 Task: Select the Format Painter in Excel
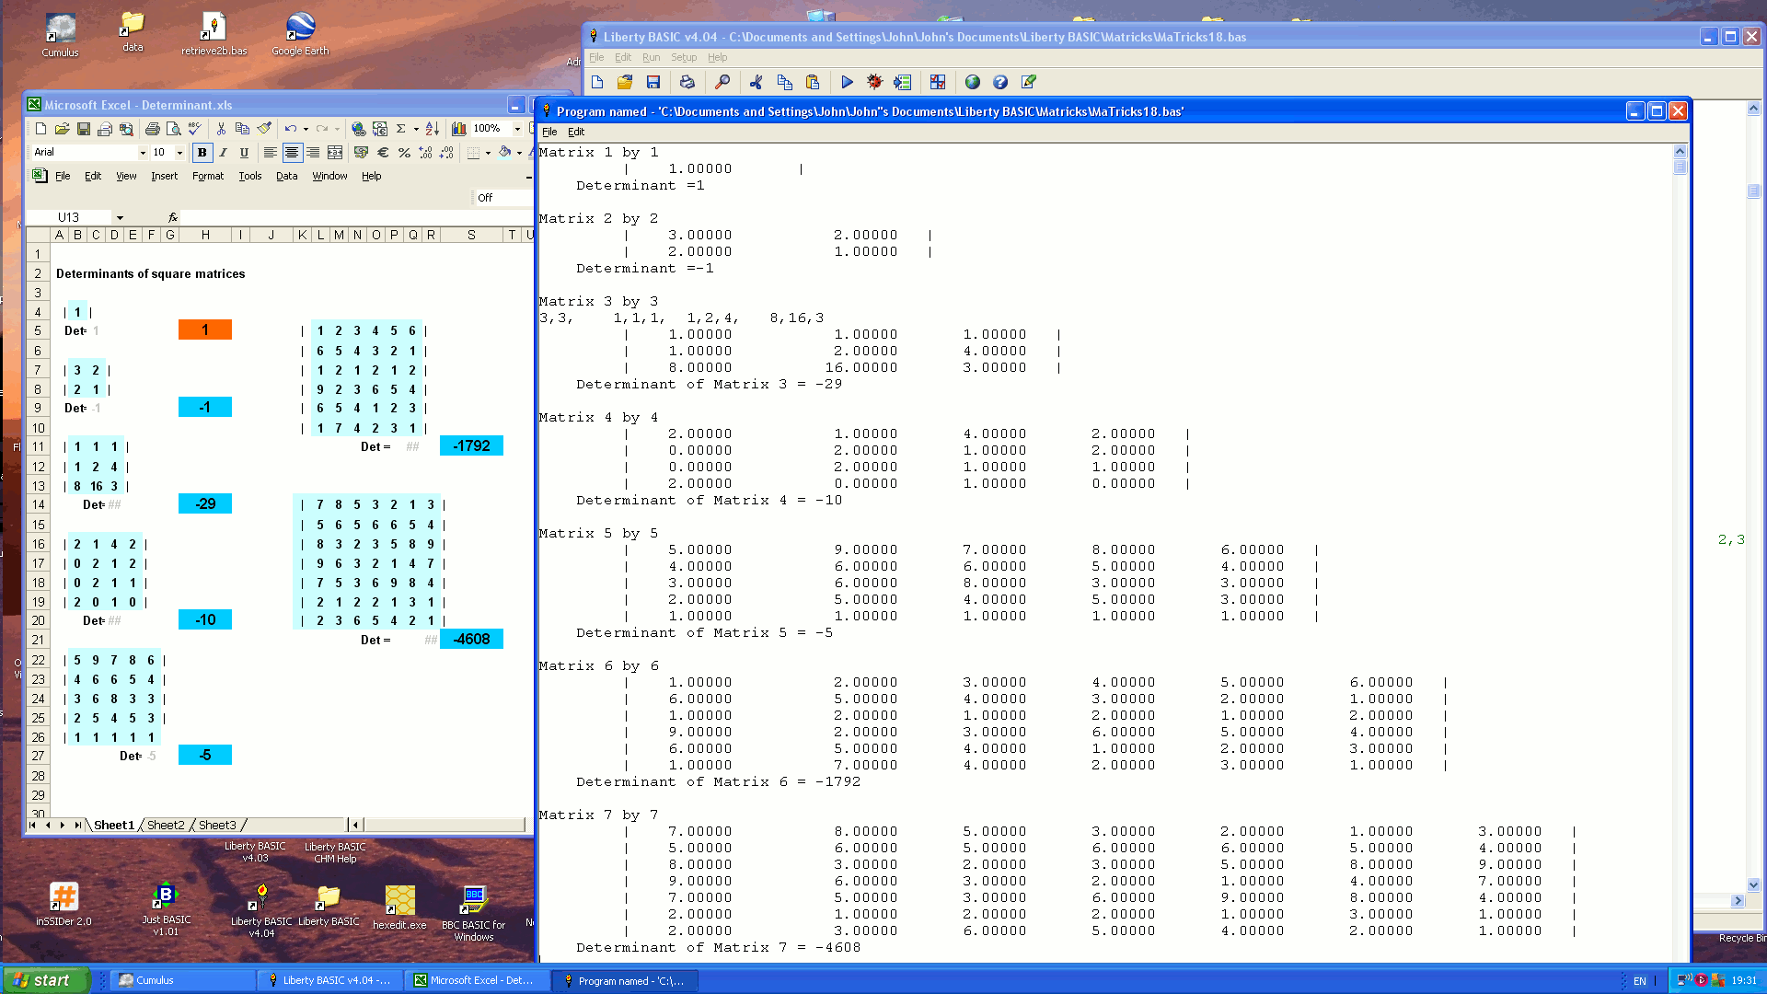click(x=265, y=129)
